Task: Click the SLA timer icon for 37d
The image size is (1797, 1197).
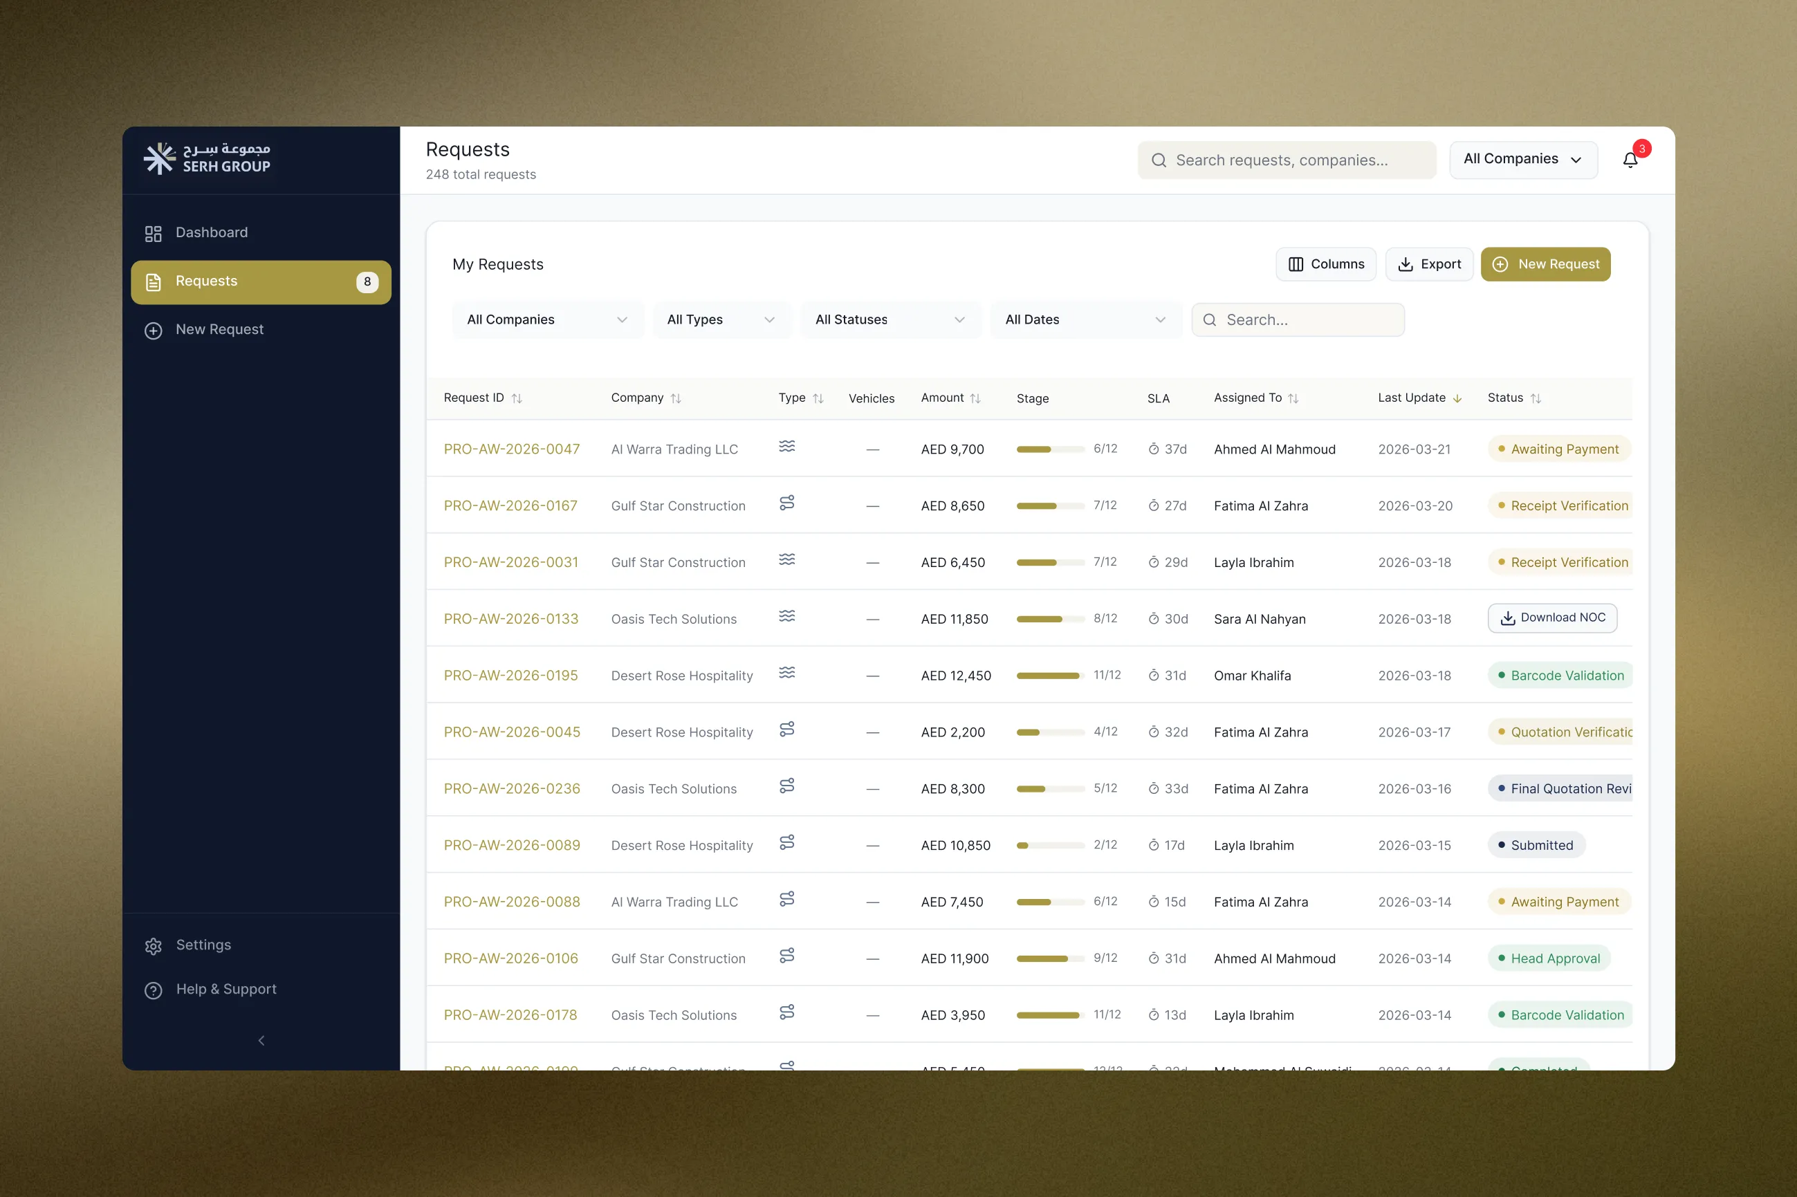Action: tap(1154, 449)
